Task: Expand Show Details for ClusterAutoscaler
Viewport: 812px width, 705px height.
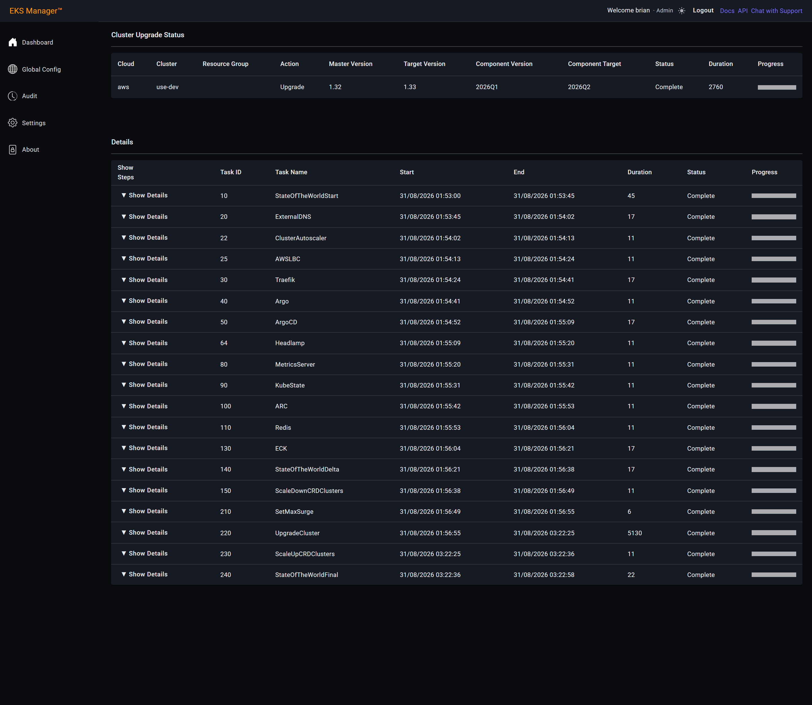Action: [x=144, y=237]
